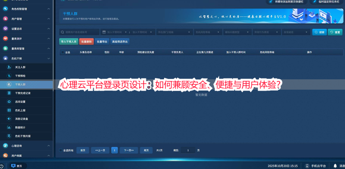Image resolution: width=345 pixels, height=169 pixels.
Task: Click the 心理咨询 icon in sidebar
Action: (6, 146)
